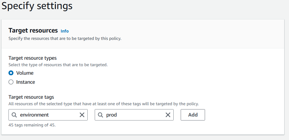Choose the Instance resource type label
This screenshot has height=140, width=289.
click(26, 82)
